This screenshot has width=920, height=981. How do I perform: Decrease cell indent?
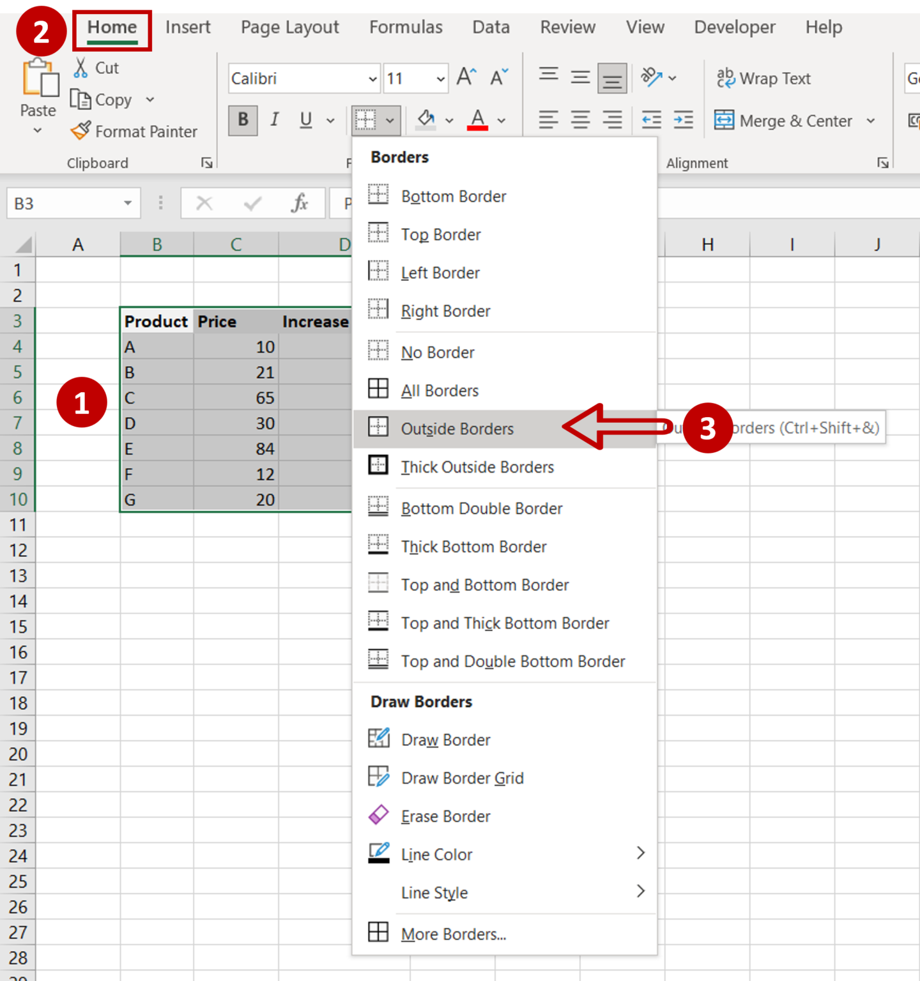651,120
